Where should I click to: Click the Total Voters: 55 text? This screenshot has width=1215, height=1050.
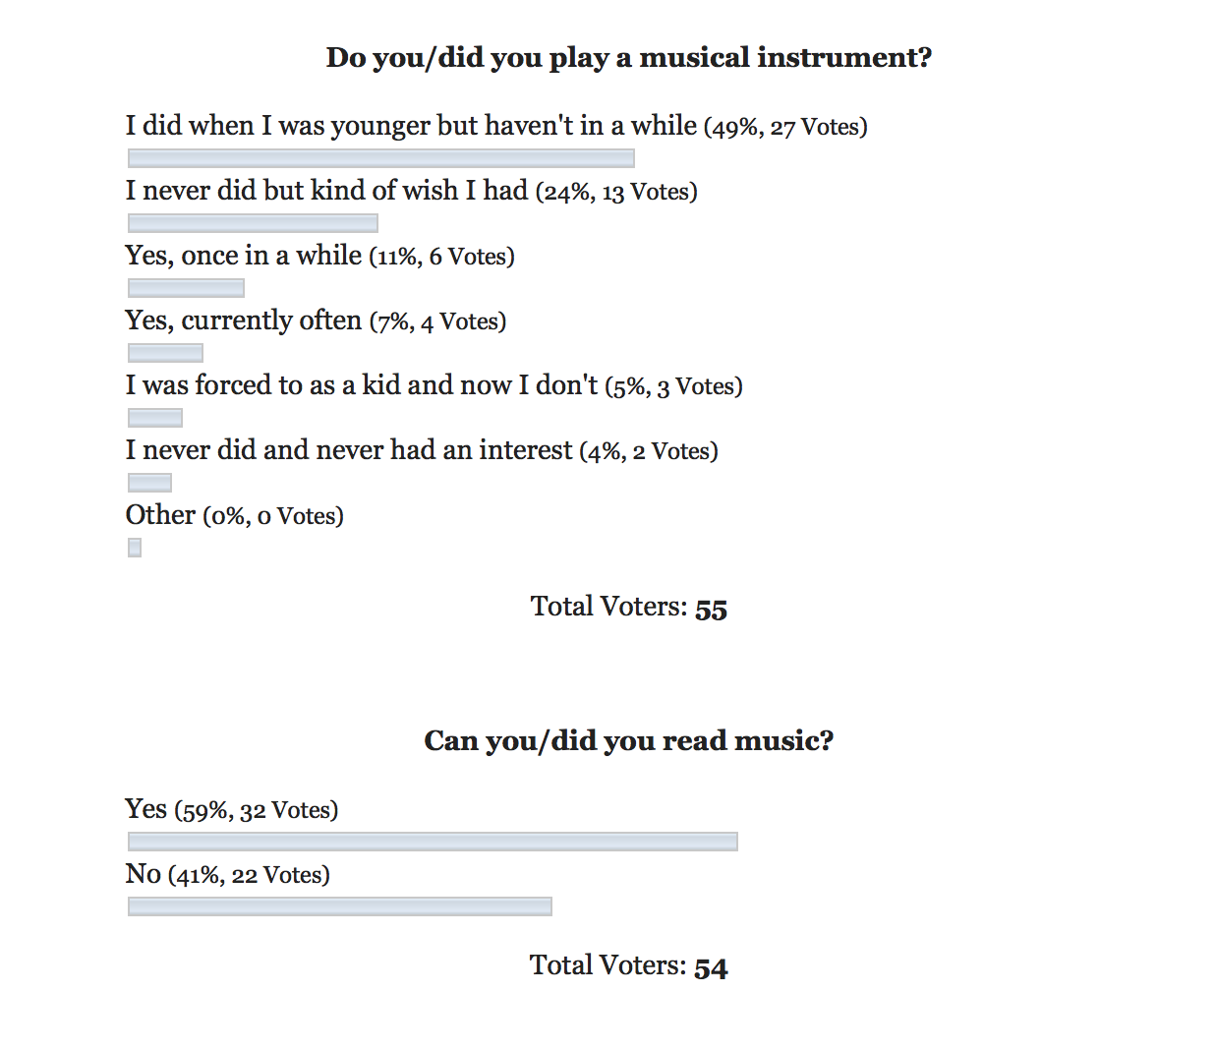coord(629,608)
